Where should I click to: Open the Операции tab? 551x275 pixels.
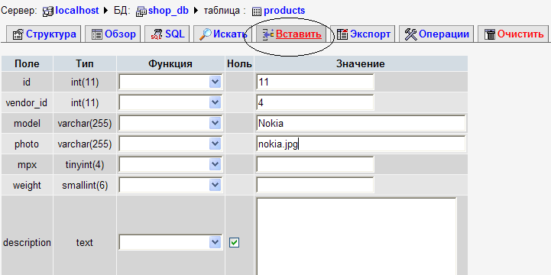pyautogui.click(x=436, y=34)
